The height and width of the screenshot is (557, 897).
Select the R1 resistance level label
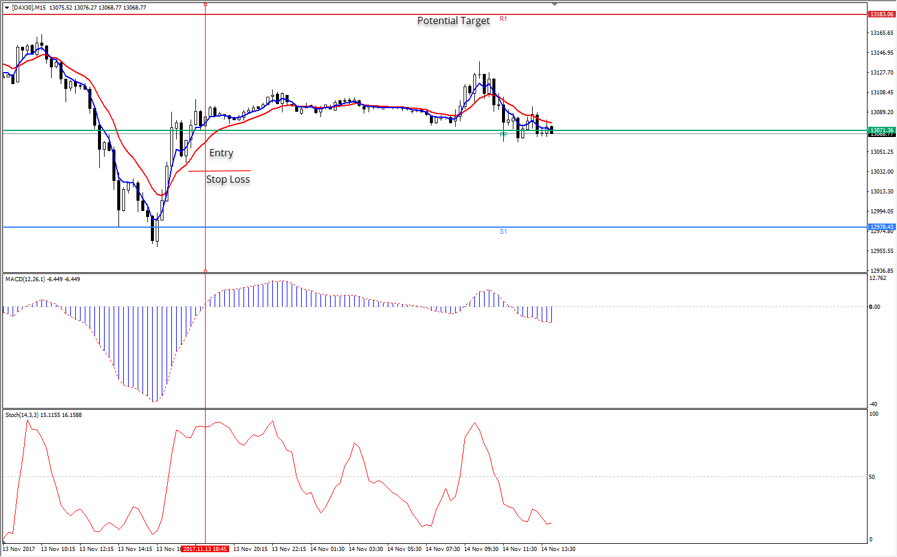tap(503, 18)
